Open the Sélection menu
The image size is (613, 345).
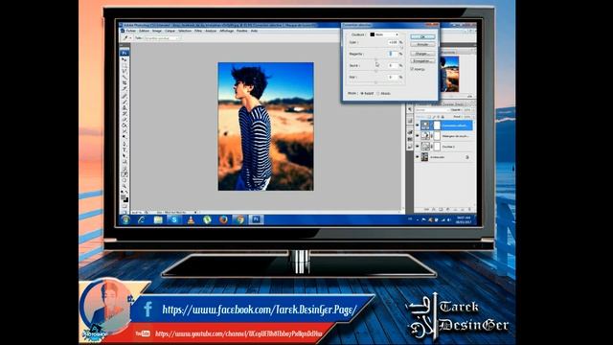pyautogui.click(x=185, y=31)
